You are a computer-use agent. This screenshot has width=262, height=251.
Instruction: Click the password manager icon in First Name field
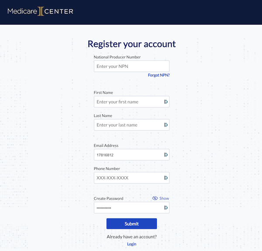166,102
